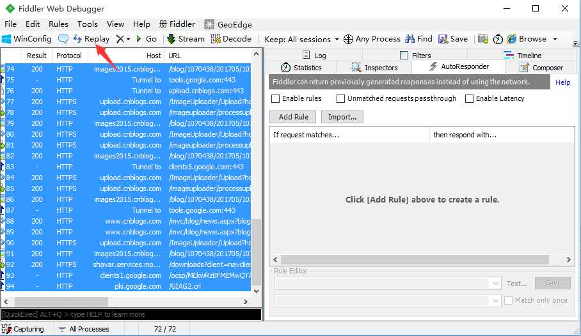Toggle Stream mode in toolbar

tap(186, 39)
